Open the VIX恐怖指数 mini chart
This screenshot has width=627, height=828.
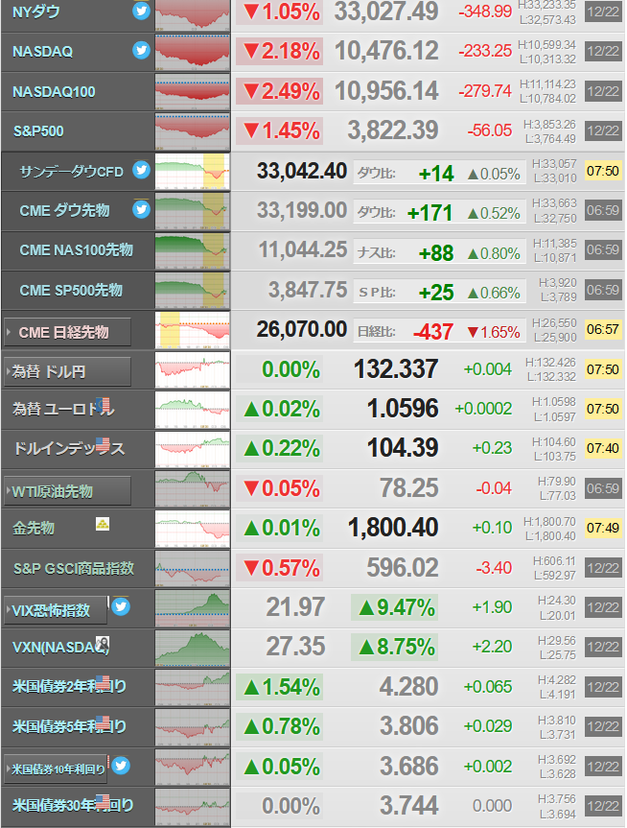point(193,607)
